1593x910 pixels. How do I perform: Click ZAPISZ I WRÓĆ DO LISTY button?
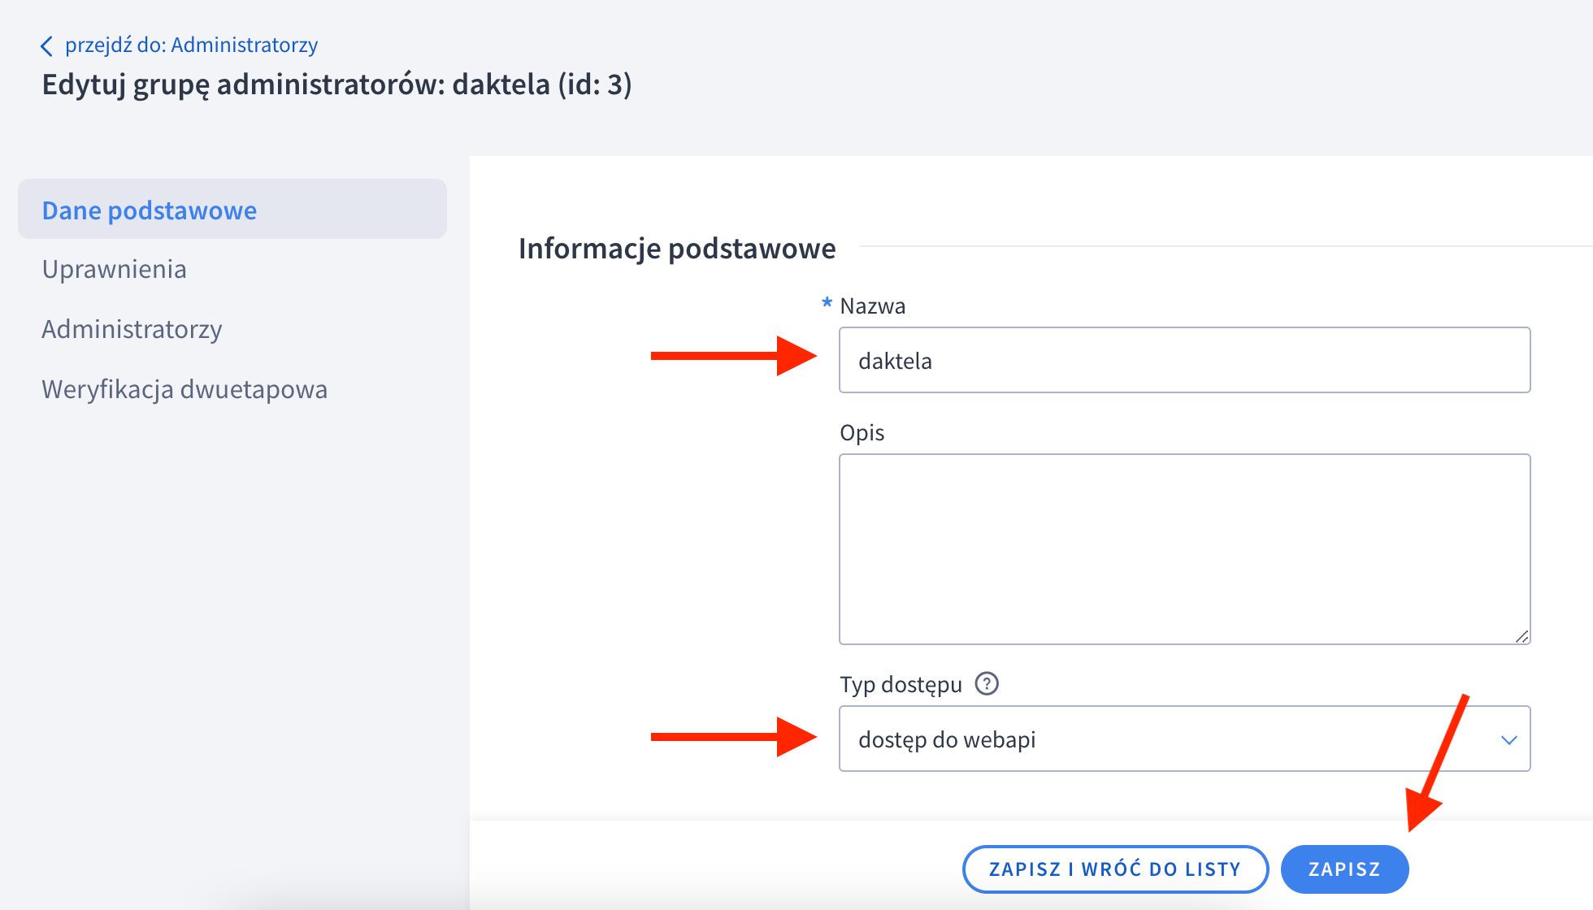click(x=1115, y=869)
